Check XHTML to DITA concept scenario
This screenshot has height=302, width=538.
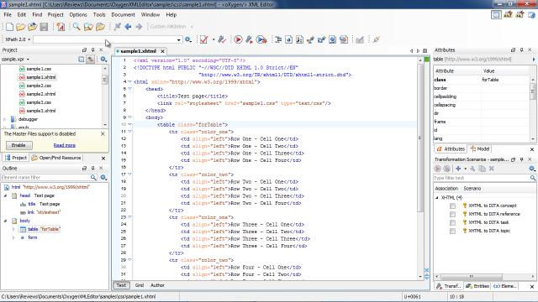point(452,206)
